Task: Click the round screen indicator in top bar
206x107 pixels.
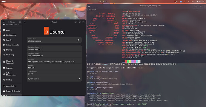Action: [176, 2]
